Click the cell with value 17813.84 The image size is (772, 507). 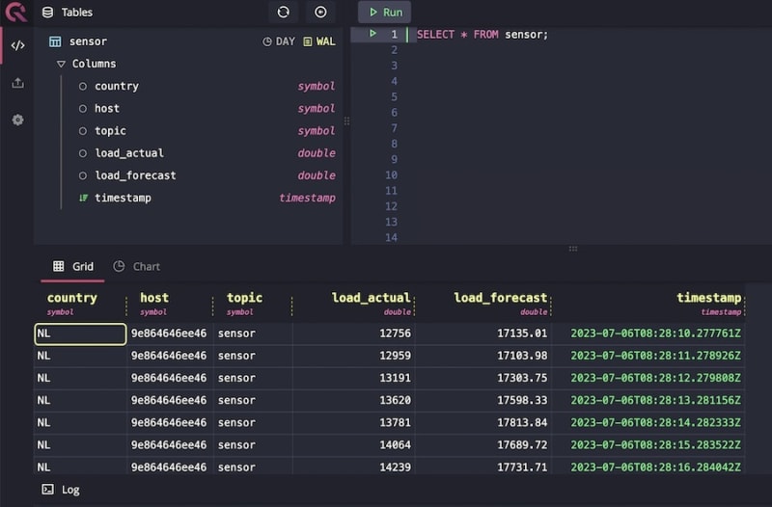[x=483, y=423]
